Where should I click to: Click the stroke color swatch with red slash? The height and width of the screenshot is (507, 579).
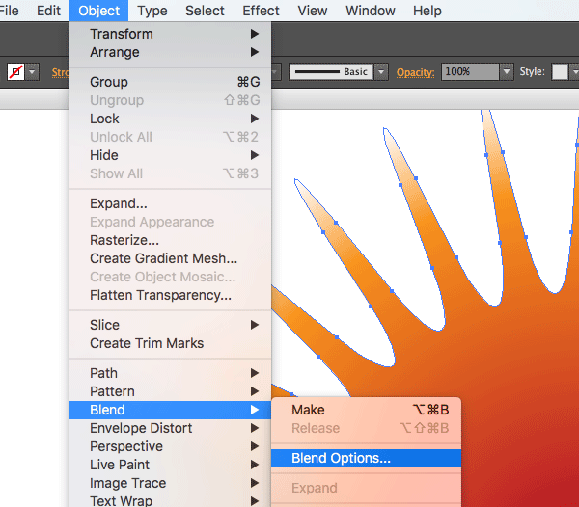15,72
